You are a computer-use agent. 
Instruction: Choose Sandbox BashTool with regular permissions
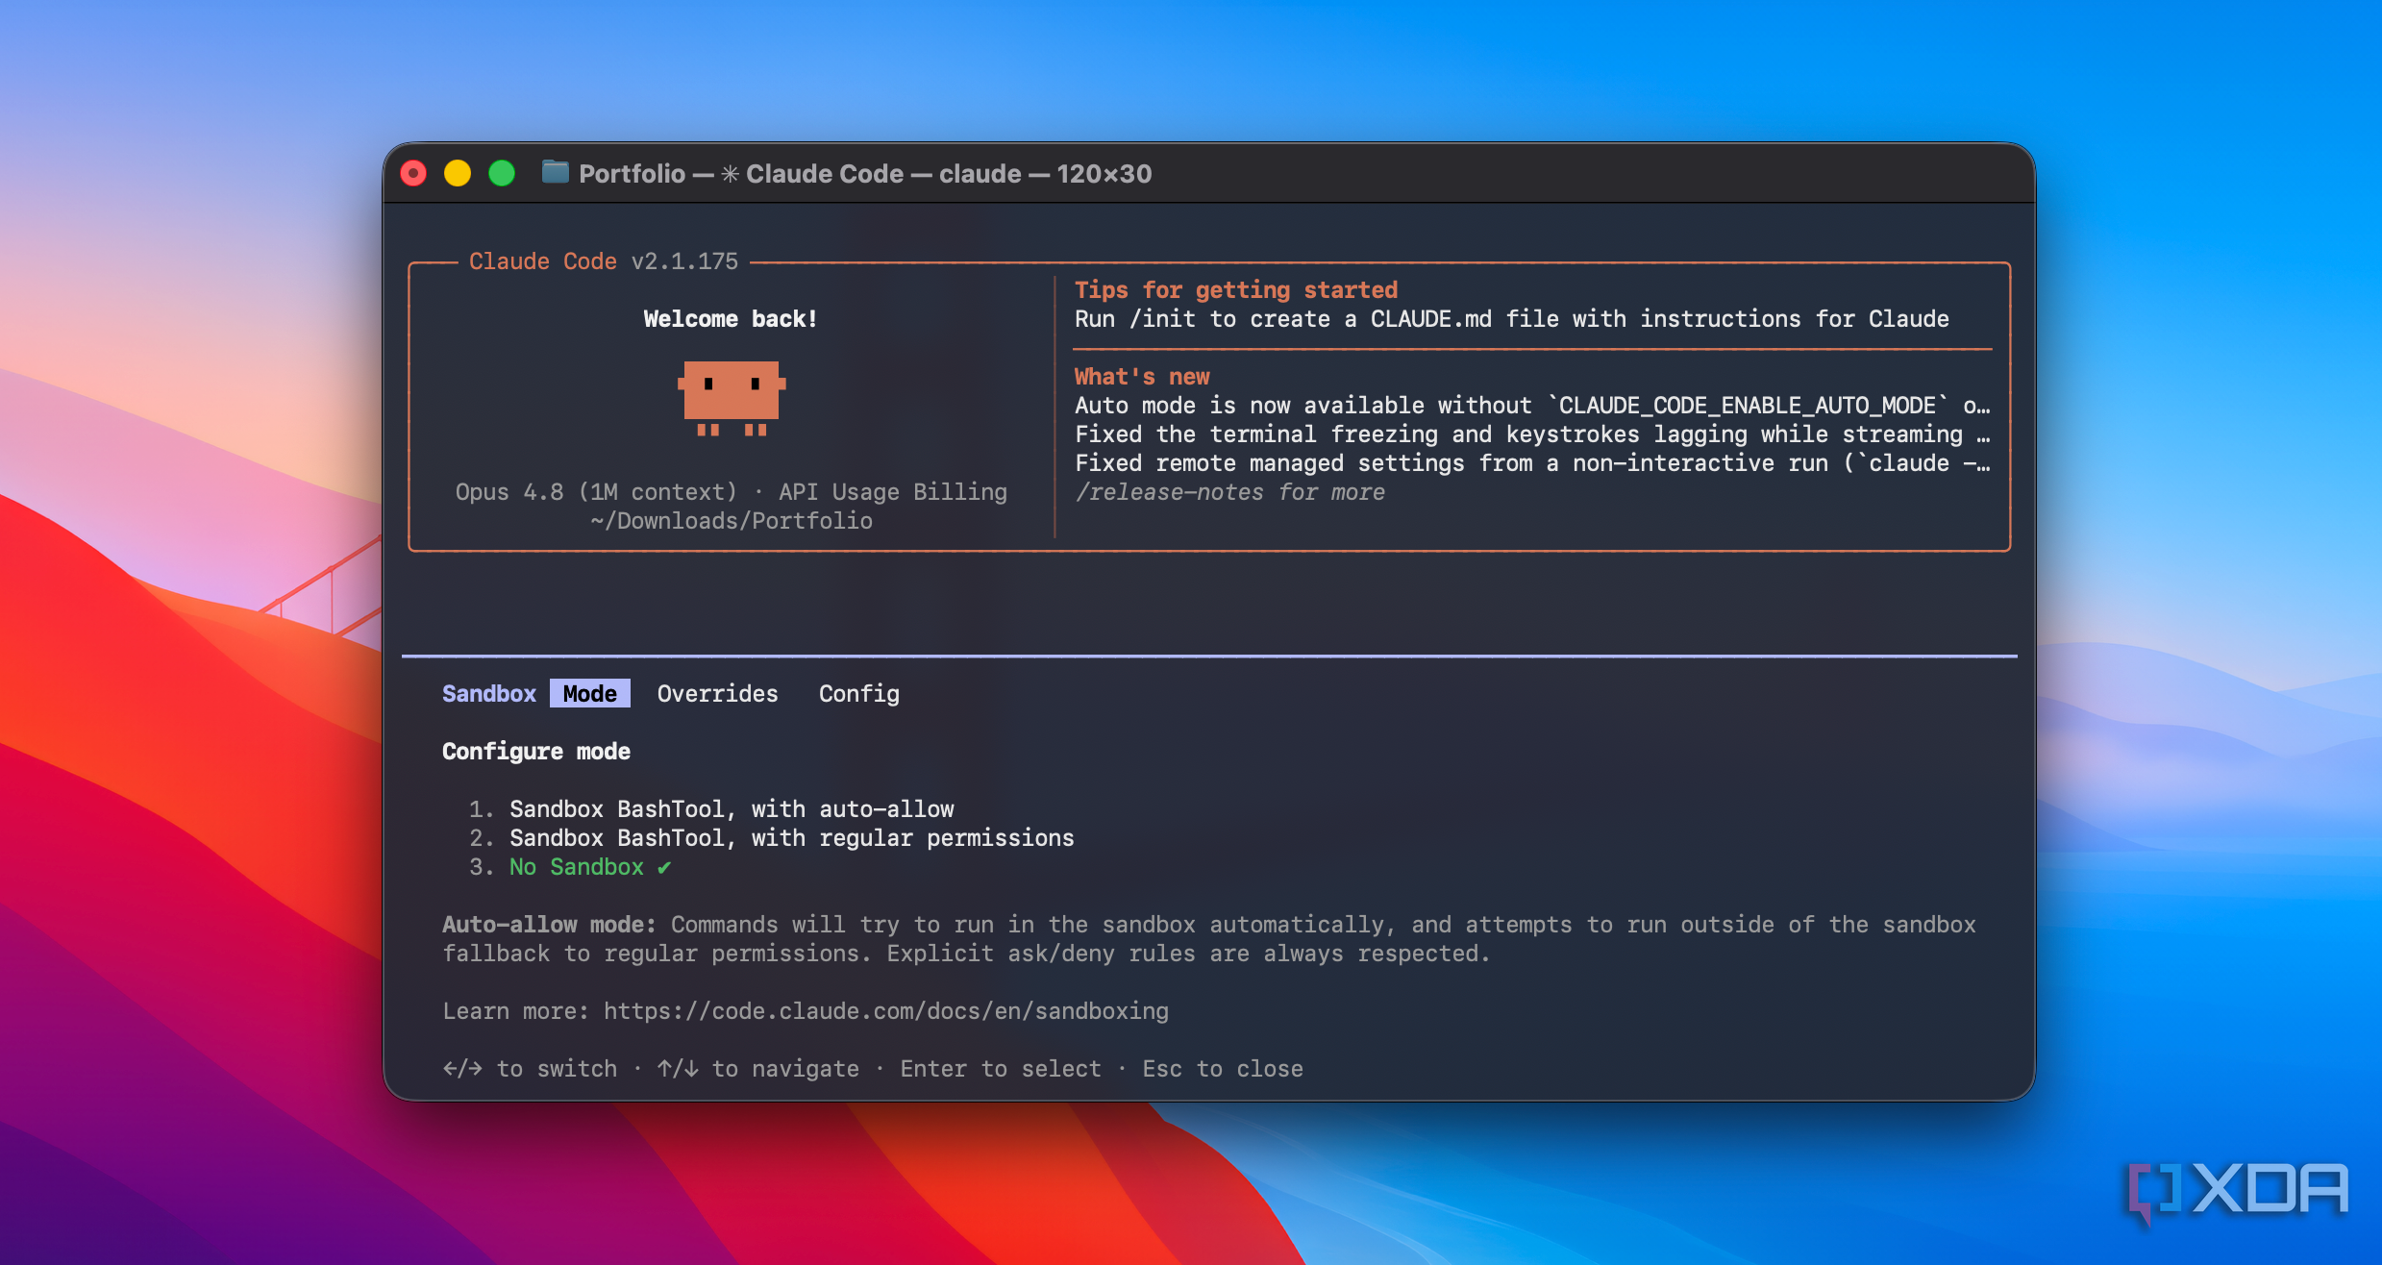(x=791, y=838)
